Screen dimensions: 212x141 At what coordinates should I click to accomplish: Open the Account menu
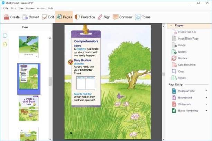(41, 8)
